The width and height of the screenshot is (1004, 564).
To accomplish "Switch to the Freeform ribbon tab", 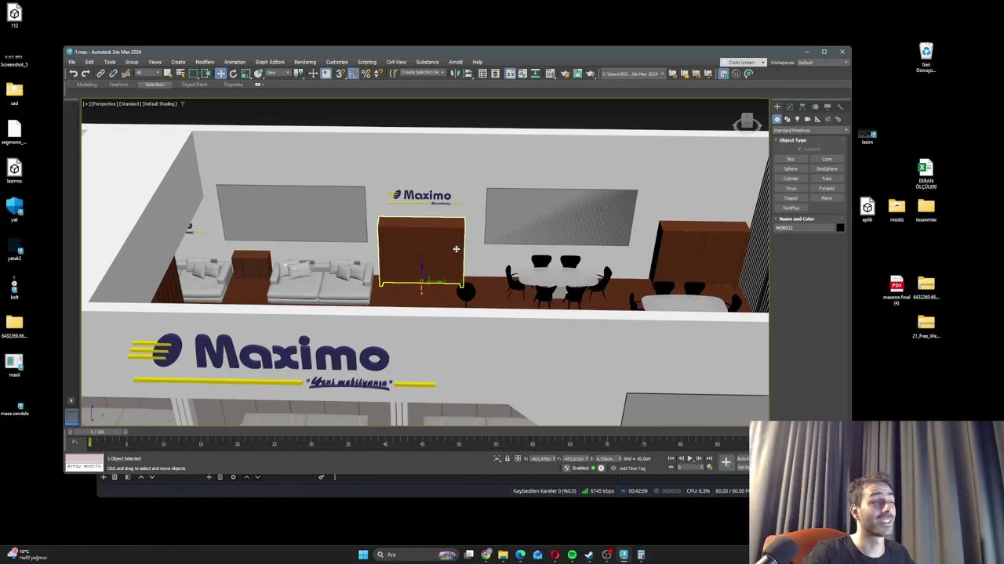I will coord(119,85).
